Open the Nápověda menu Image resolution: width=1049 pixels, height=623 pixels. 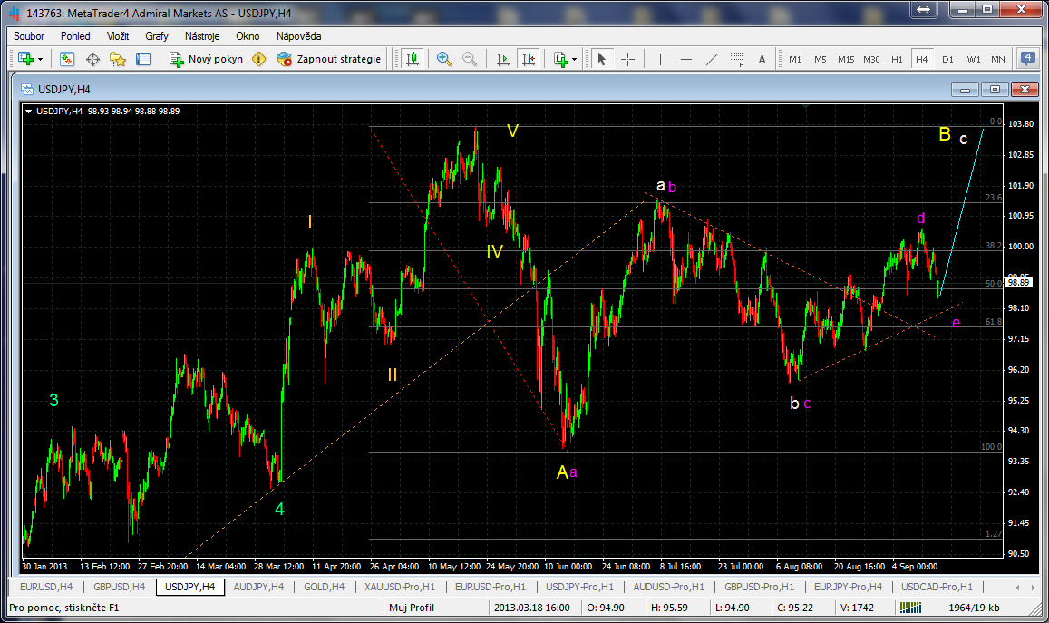[x=298, y=36]
